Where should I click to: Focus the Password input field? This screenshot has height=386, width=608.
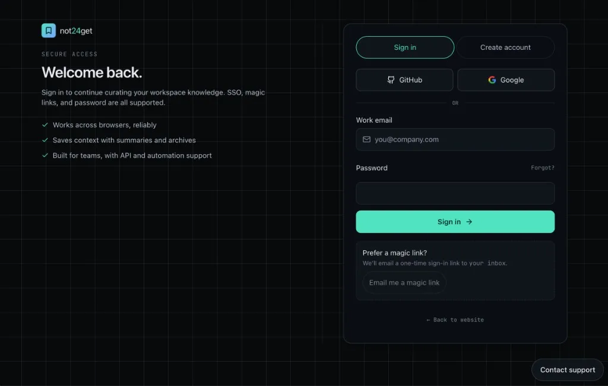tap(455, 193)
